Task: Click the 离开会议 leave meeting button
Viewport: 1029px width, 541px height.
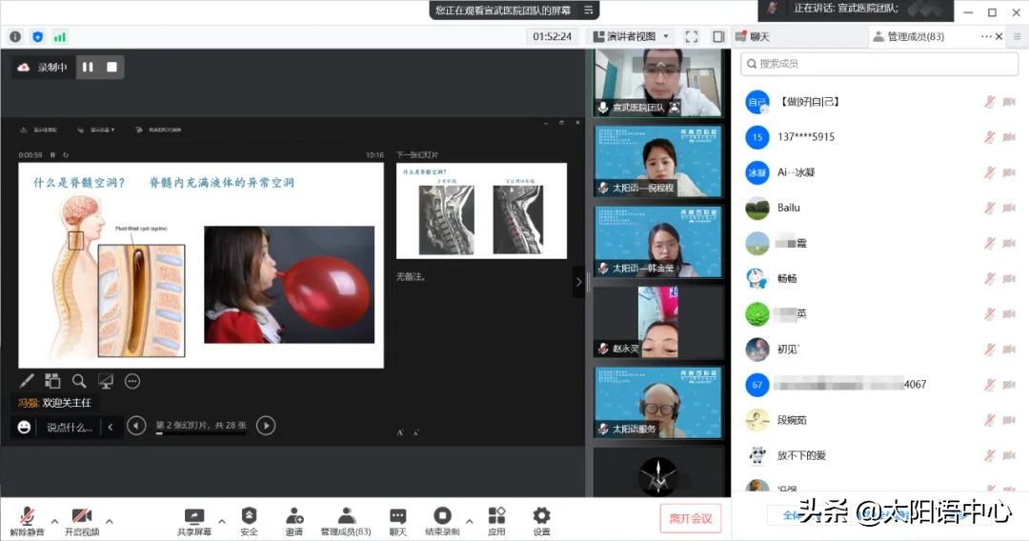Action: pyautogui.click(x=691, y=519)
